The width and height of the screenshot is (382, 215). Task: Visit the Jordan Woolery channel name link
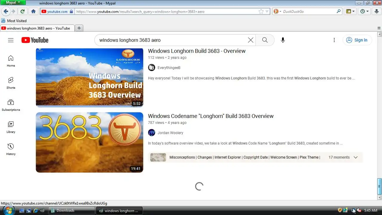pos(170,133)
